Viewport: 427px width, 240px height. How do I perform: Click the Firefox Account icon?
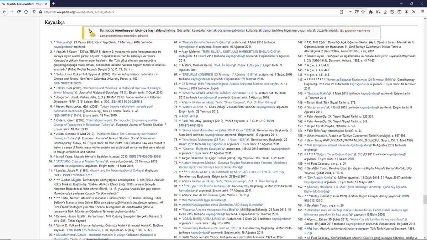(x=406, y=12)
